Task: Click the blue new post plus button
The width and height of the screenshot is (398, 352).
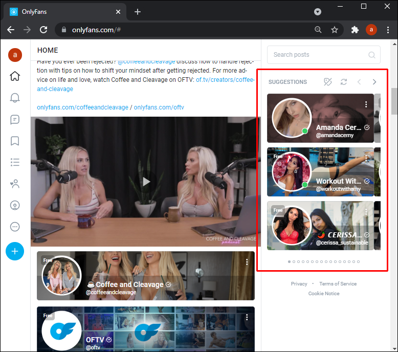Action: (15, 251)
